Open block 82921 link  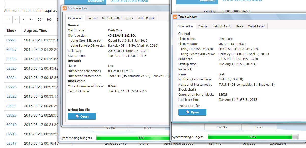click(x=11, y=106)
